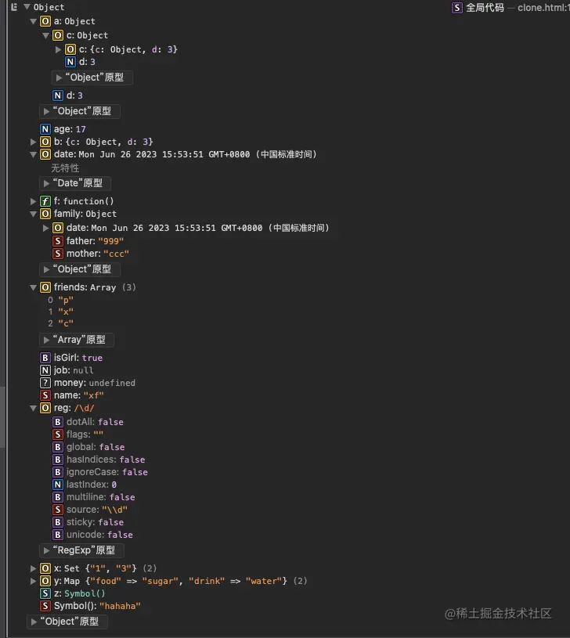570x638 pixels.
Task: Click the string icon beside source: "\\d"
Action: (x=58, y=510)
